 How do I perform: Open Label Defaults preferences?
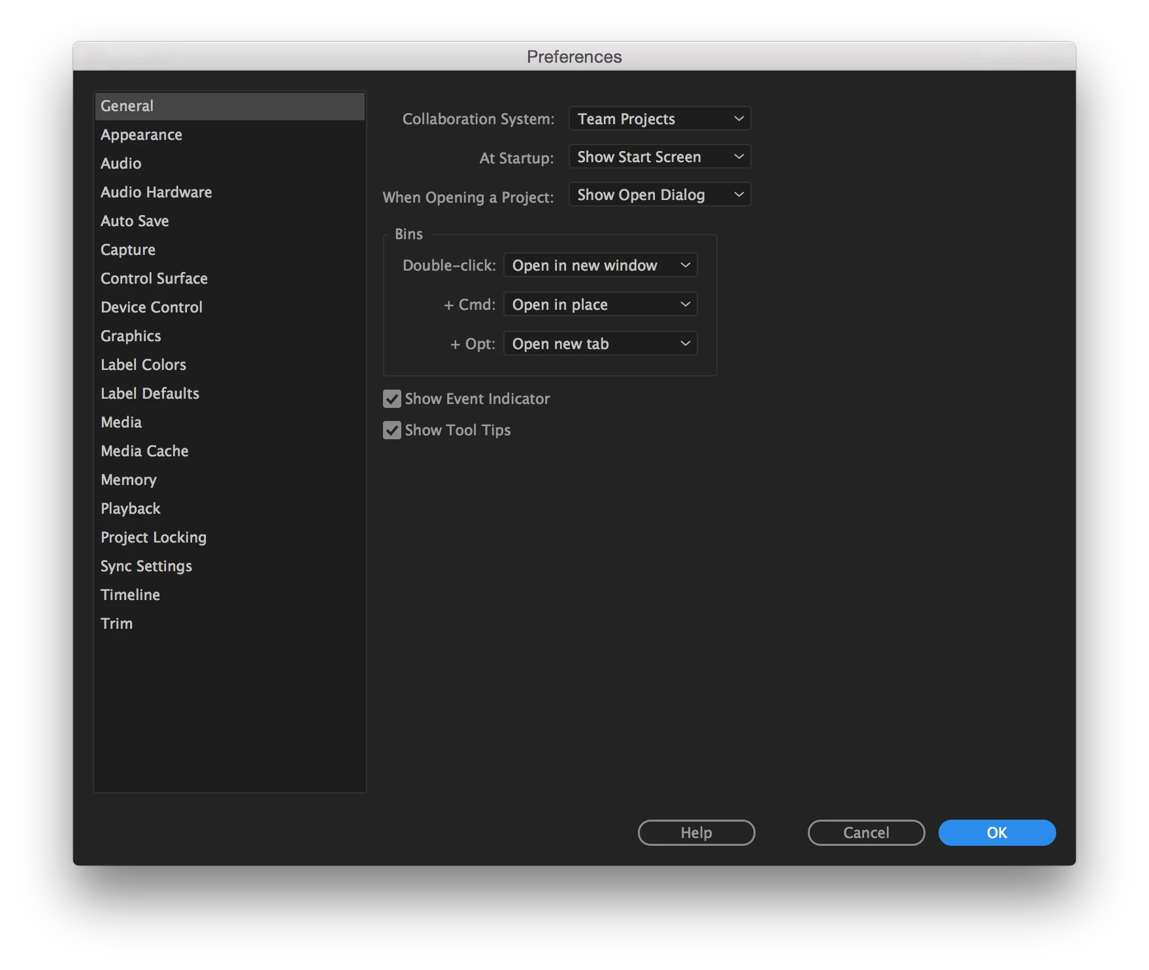(x=229, y=393)
